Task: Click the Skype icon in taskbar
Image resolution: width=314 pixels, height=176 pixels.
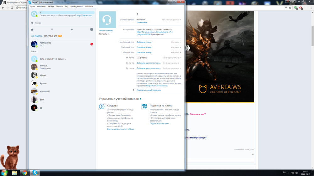Action: pos(35,173)
